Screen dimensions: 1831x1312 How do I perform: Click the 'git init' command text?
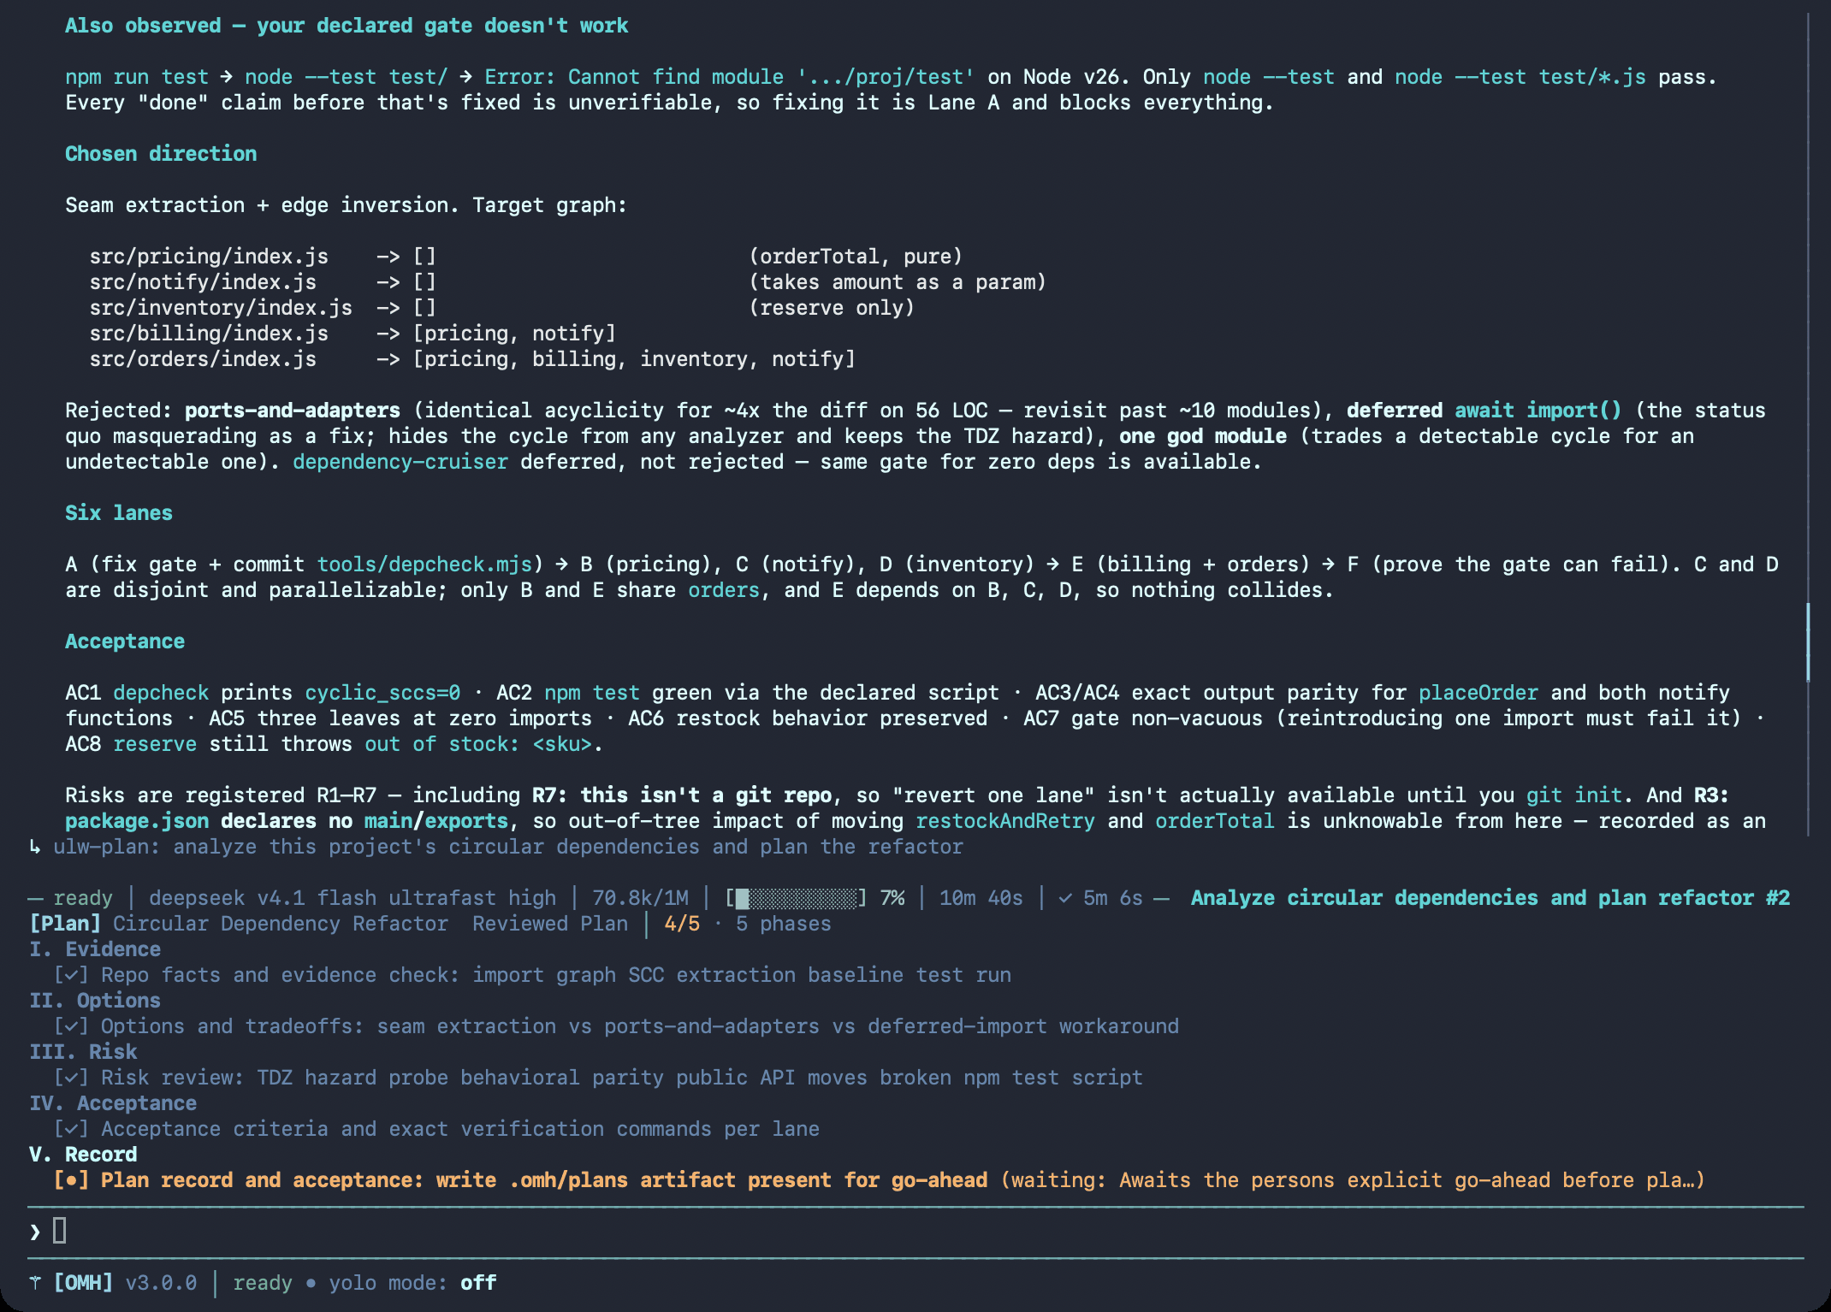[1574, 795]
